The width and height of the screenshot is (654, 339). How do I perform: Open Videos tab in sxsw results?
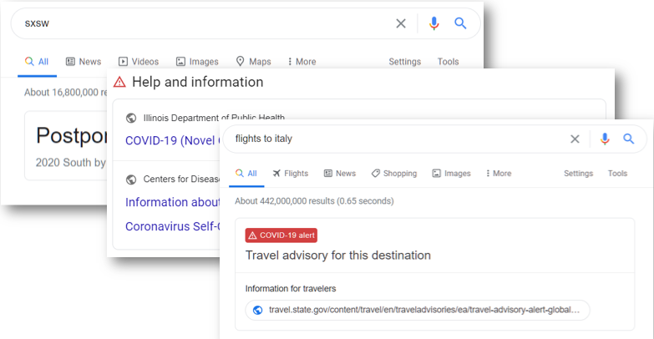(x=139, y=62)
